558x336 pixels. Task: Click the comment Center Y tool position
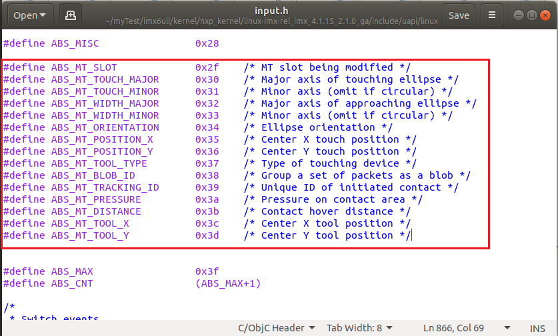327,235
